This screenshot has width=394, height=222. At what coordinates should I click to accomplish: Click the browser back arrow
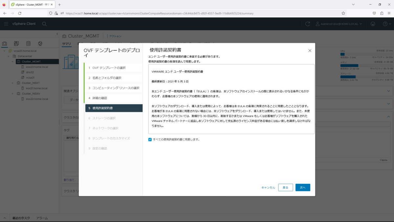pos(5,13)
